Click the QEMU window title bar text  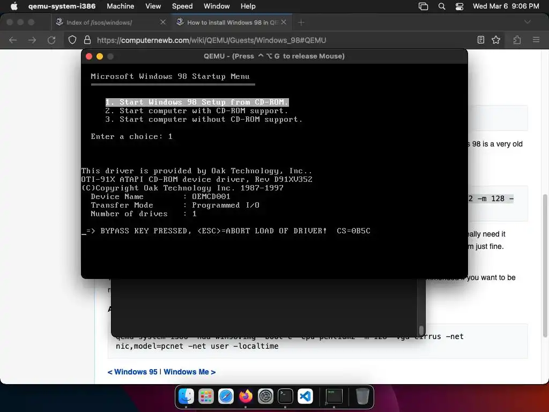(274, 56)
